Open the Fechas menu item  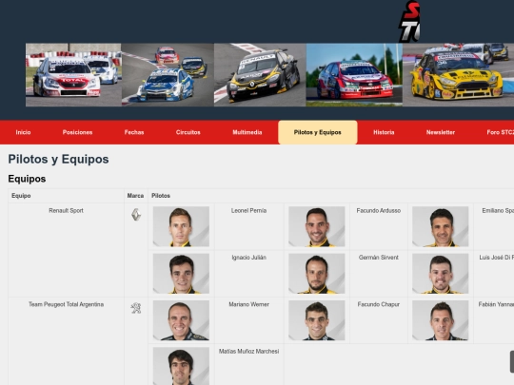(x=134, y=132)
